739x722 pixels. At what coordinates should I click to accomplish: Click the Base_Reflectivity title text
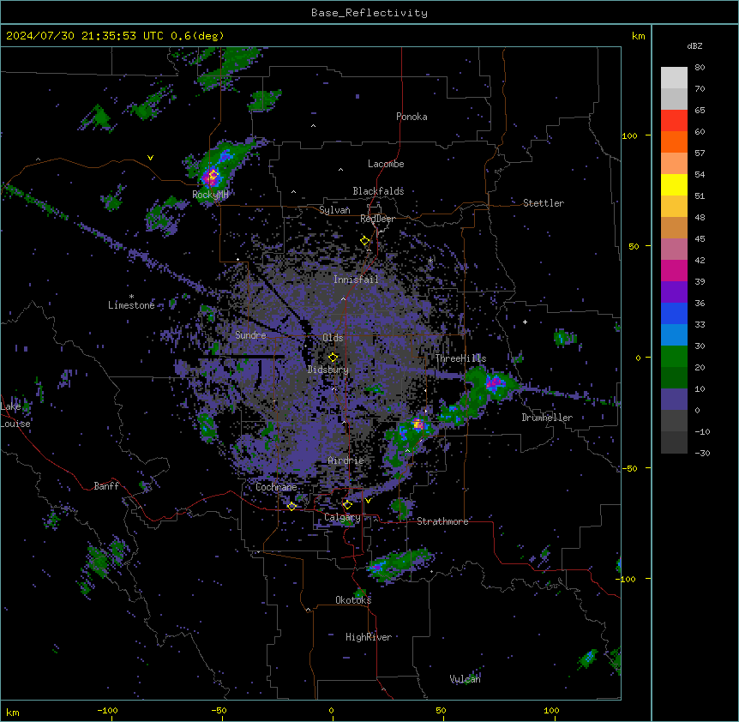point(369,13)
